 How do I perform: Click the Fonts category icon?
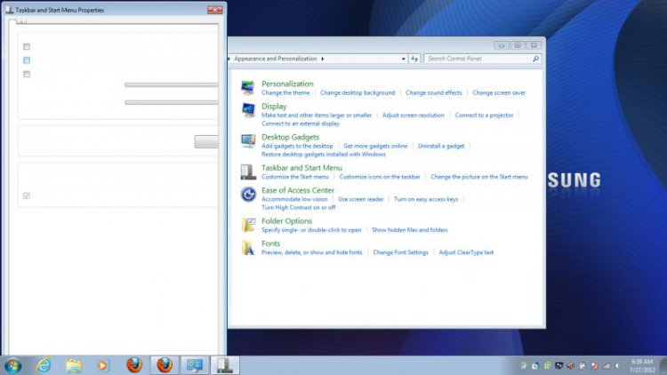[x=247, y=247]
